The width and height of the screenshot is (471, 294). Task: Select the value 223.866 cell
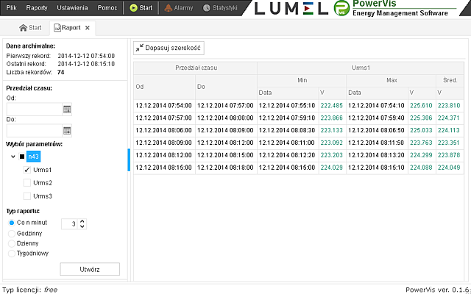coord(332,118)
